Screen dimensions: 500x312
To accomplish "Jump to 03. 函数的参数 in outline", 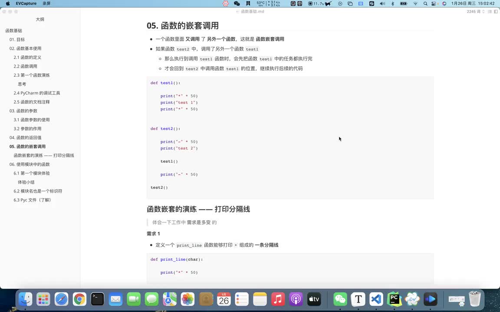I will point(23,111).
